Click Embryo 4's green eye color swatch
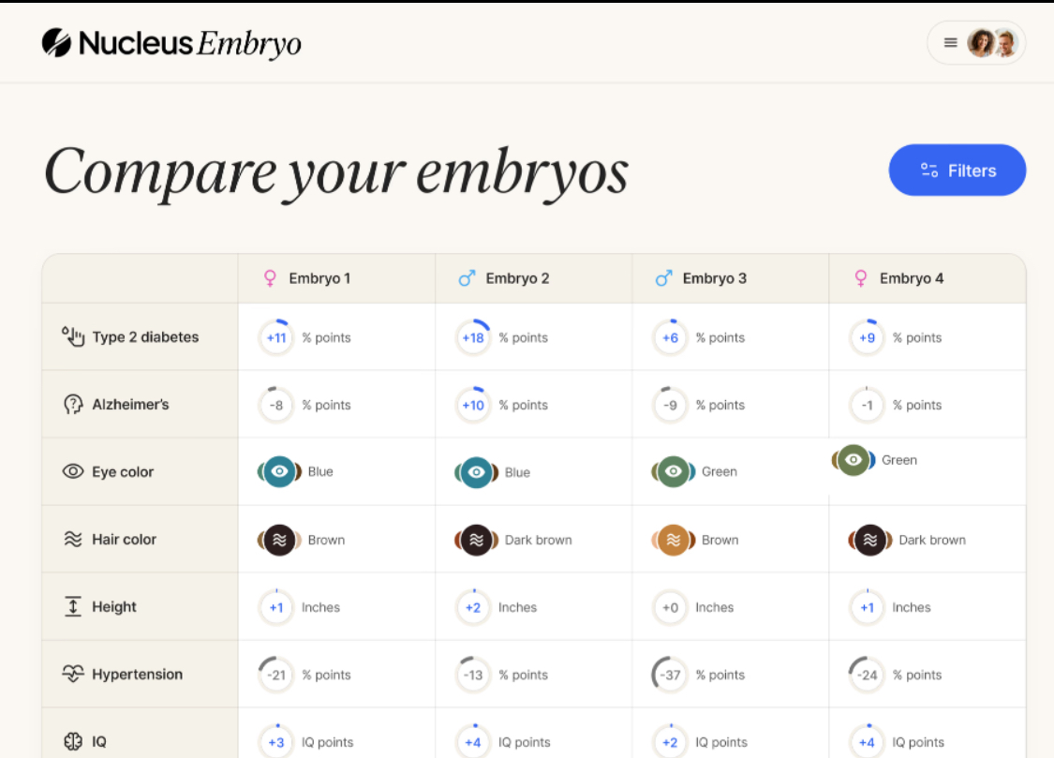This screenshot has width=1054, height=758. coord(853,460)
